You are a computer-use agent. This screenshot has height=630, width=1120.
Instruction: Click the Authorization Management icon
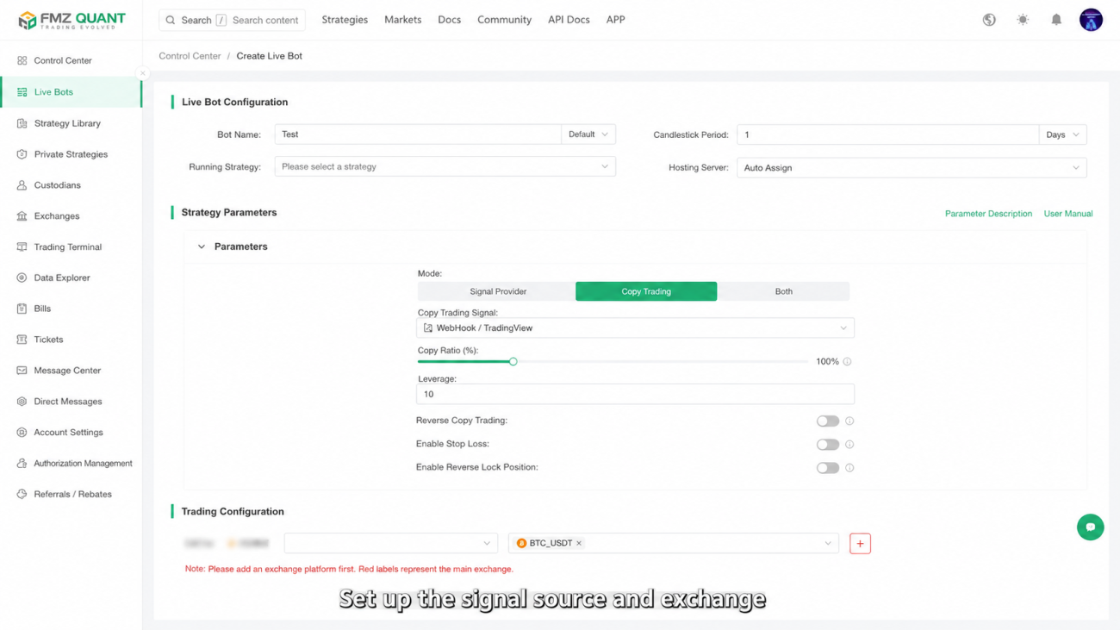point(22,464)
